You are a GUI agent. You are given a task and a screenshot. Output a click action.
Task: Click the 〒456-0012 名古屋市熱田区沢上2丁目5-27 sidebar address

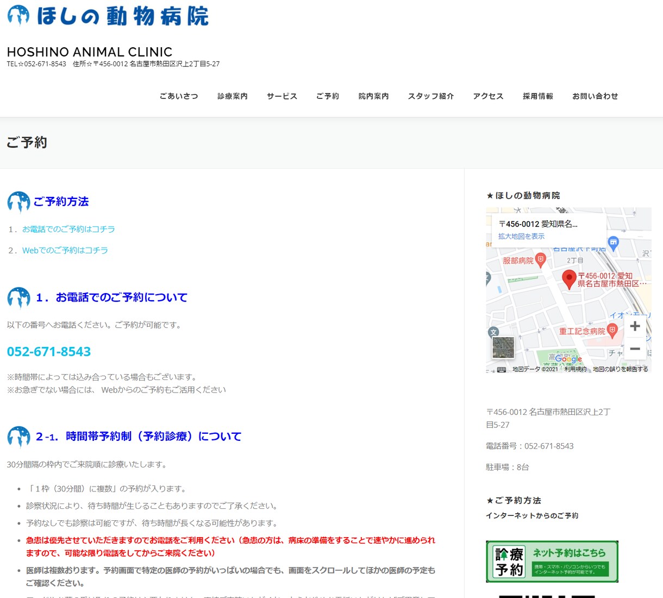[548, 419]
